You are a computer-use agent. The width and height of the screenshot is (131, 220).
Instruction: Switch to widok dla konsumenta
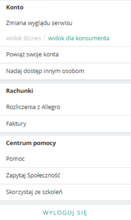point(79,38)
